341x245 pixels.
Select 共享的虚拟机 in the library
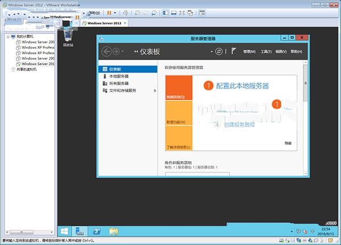[27, 69]
